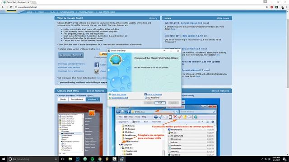Open the taskbar clock and date

[276, 159]
